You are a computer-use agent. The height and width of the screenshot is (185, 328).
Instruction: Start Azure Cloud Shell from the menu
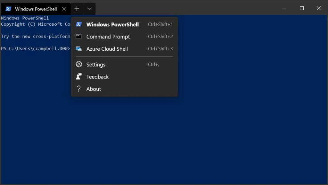pyautogui.click(x=107, y=49)
